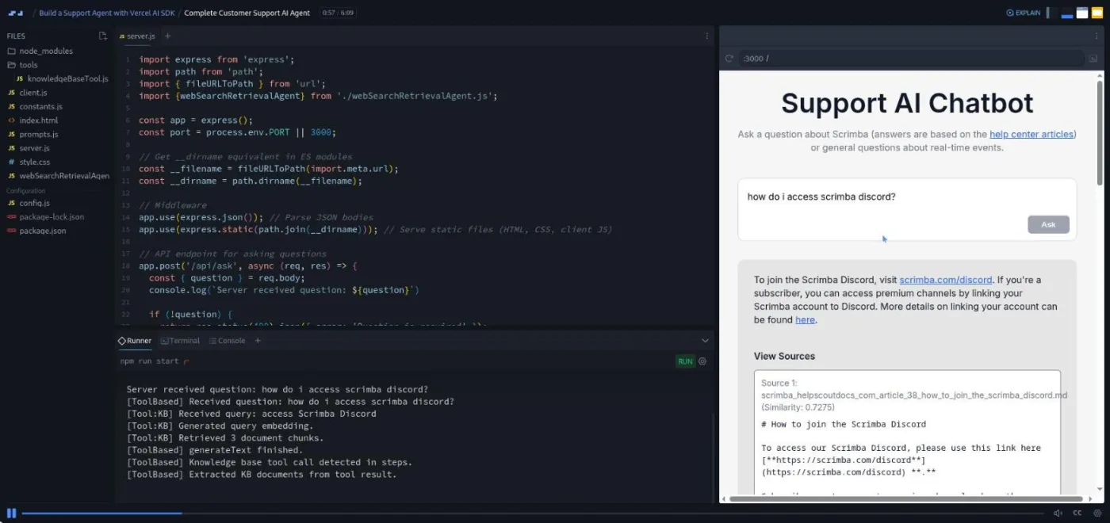The image size is (1110, 523).
Task: Click the preview horizontal scrollbar
Action: [x=906, y=498]
